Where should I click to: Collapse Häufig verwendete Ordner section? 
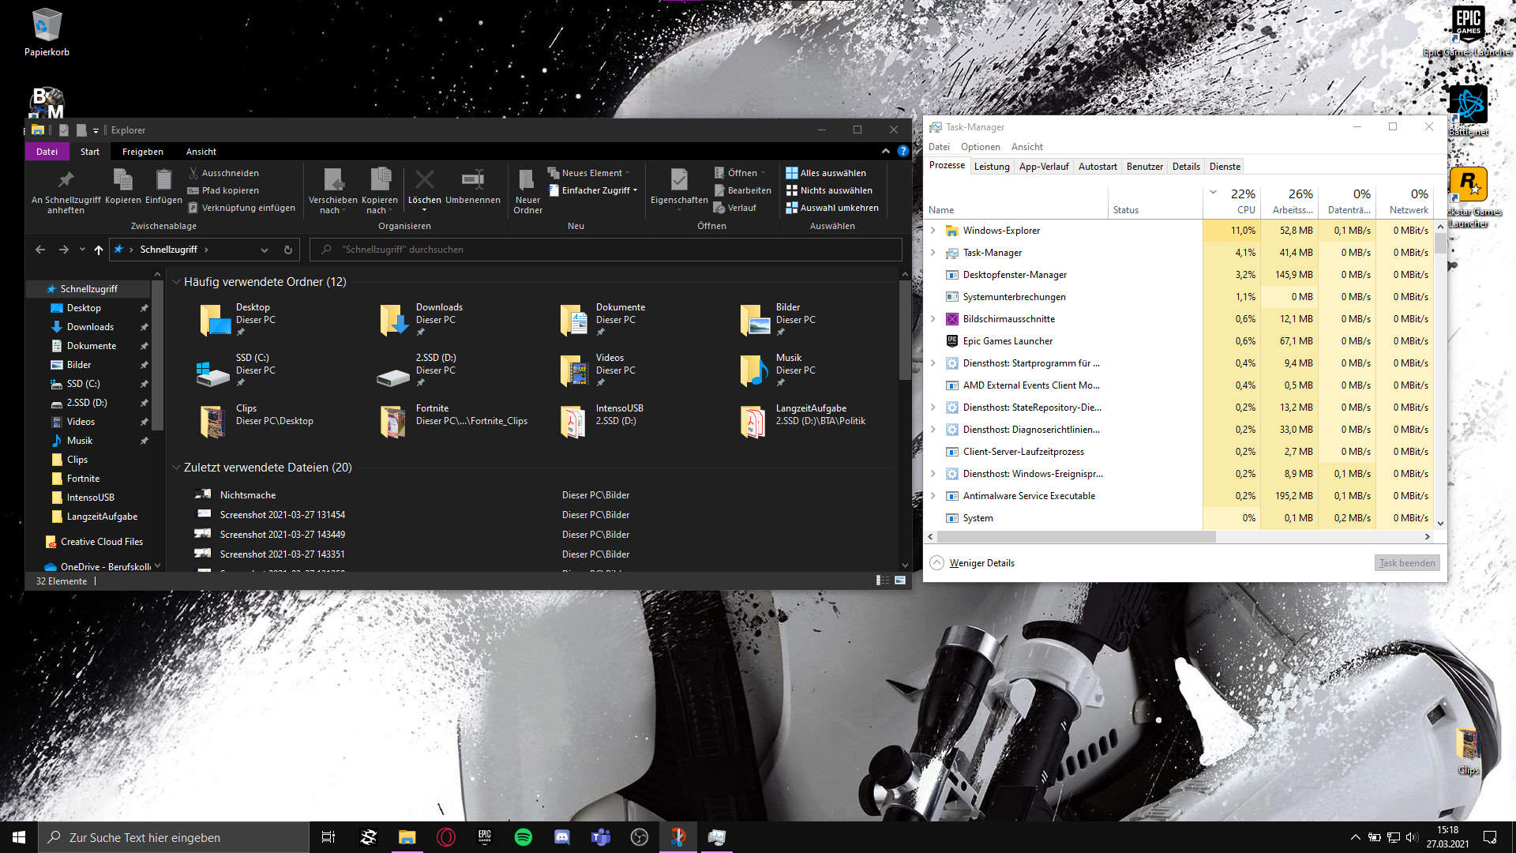176,282
